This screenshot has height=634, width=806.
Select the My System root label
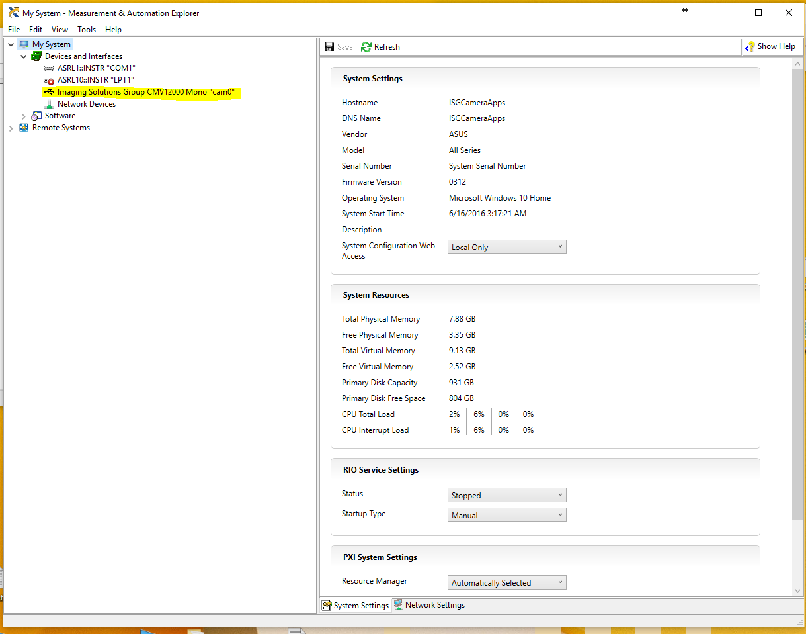[x=52, y=44]
